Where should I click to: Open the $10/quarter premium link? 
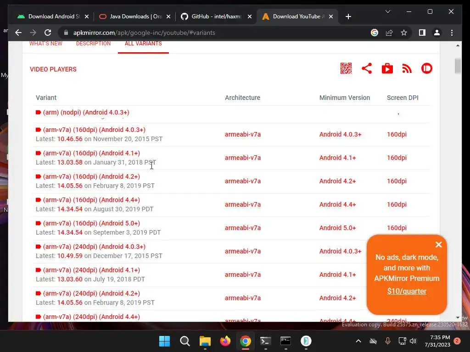pyautogui.click(x=407, y=291)
